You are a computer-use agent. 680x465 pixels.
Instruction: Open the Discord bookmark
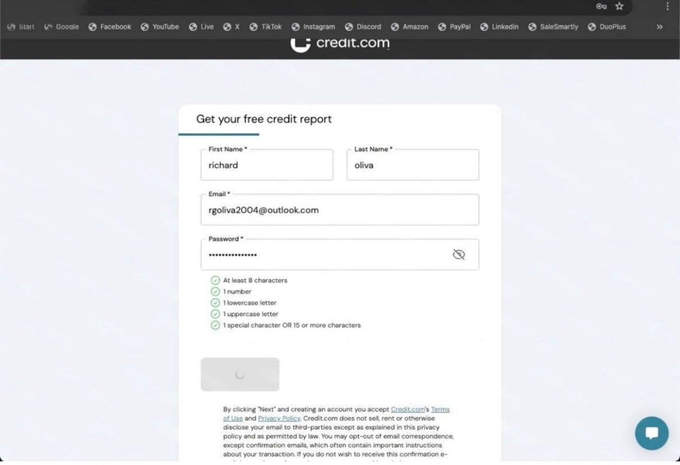363,27
